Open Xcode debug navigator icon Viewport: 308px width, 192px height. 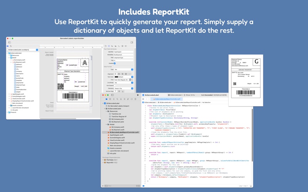click(128, 99)
